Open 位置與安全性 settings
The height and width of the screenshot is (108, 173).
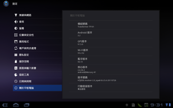click(x=37, y=35)
